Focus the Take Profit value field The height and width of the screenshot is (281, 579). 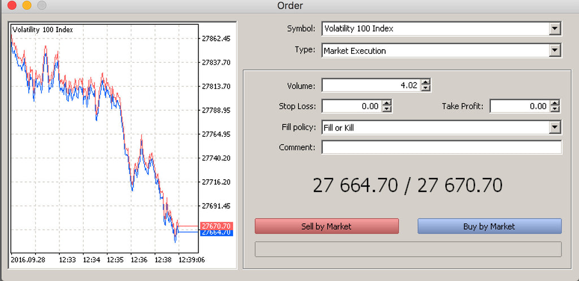[519, 106]
